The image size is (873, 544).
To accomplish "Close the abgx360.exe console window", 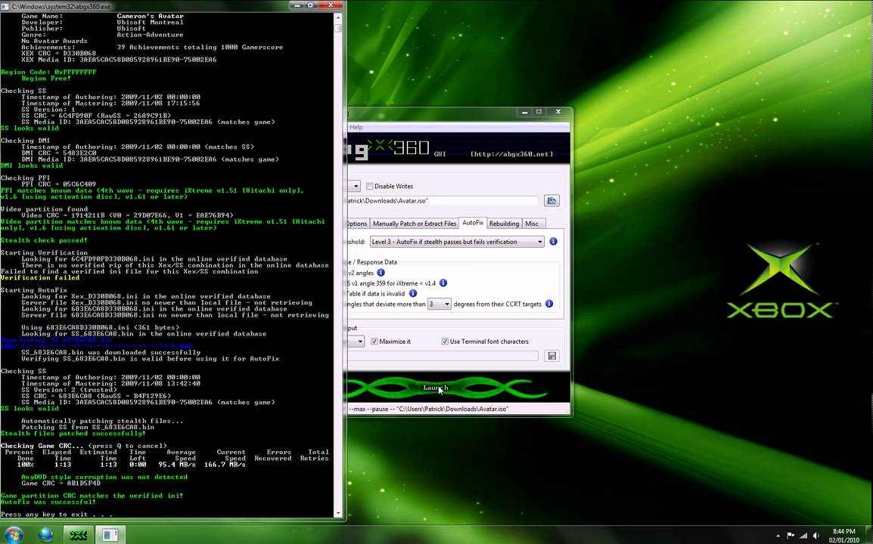I will 331,5.
